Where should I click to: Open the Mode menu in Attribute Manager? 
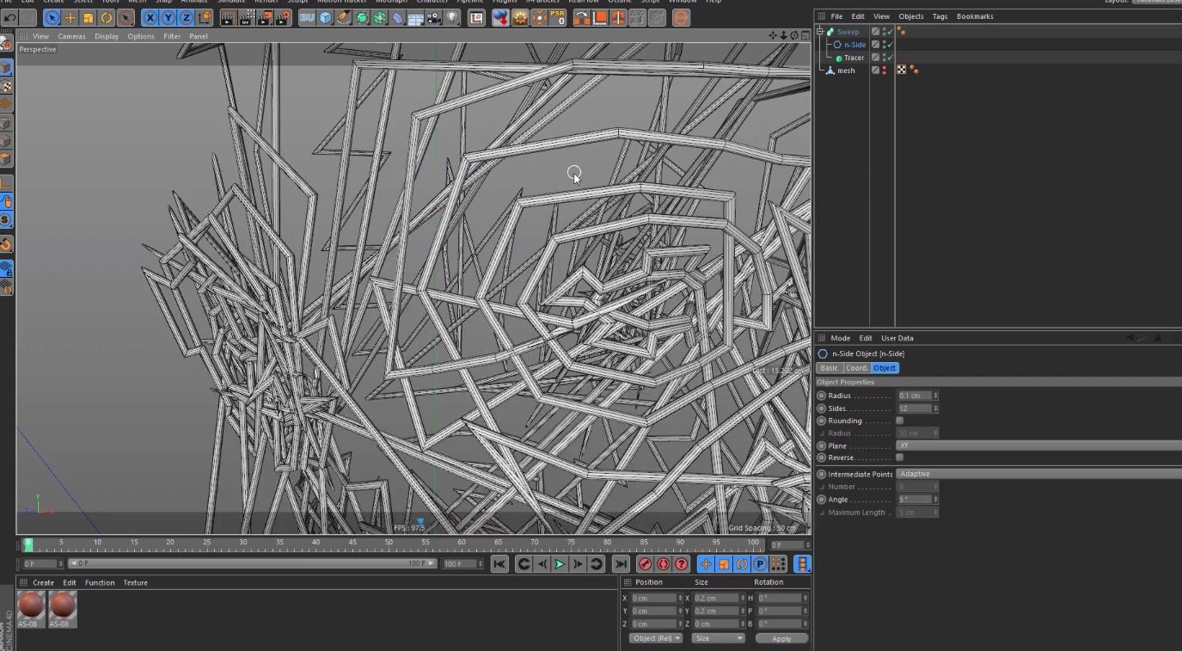tap(840, 338)
